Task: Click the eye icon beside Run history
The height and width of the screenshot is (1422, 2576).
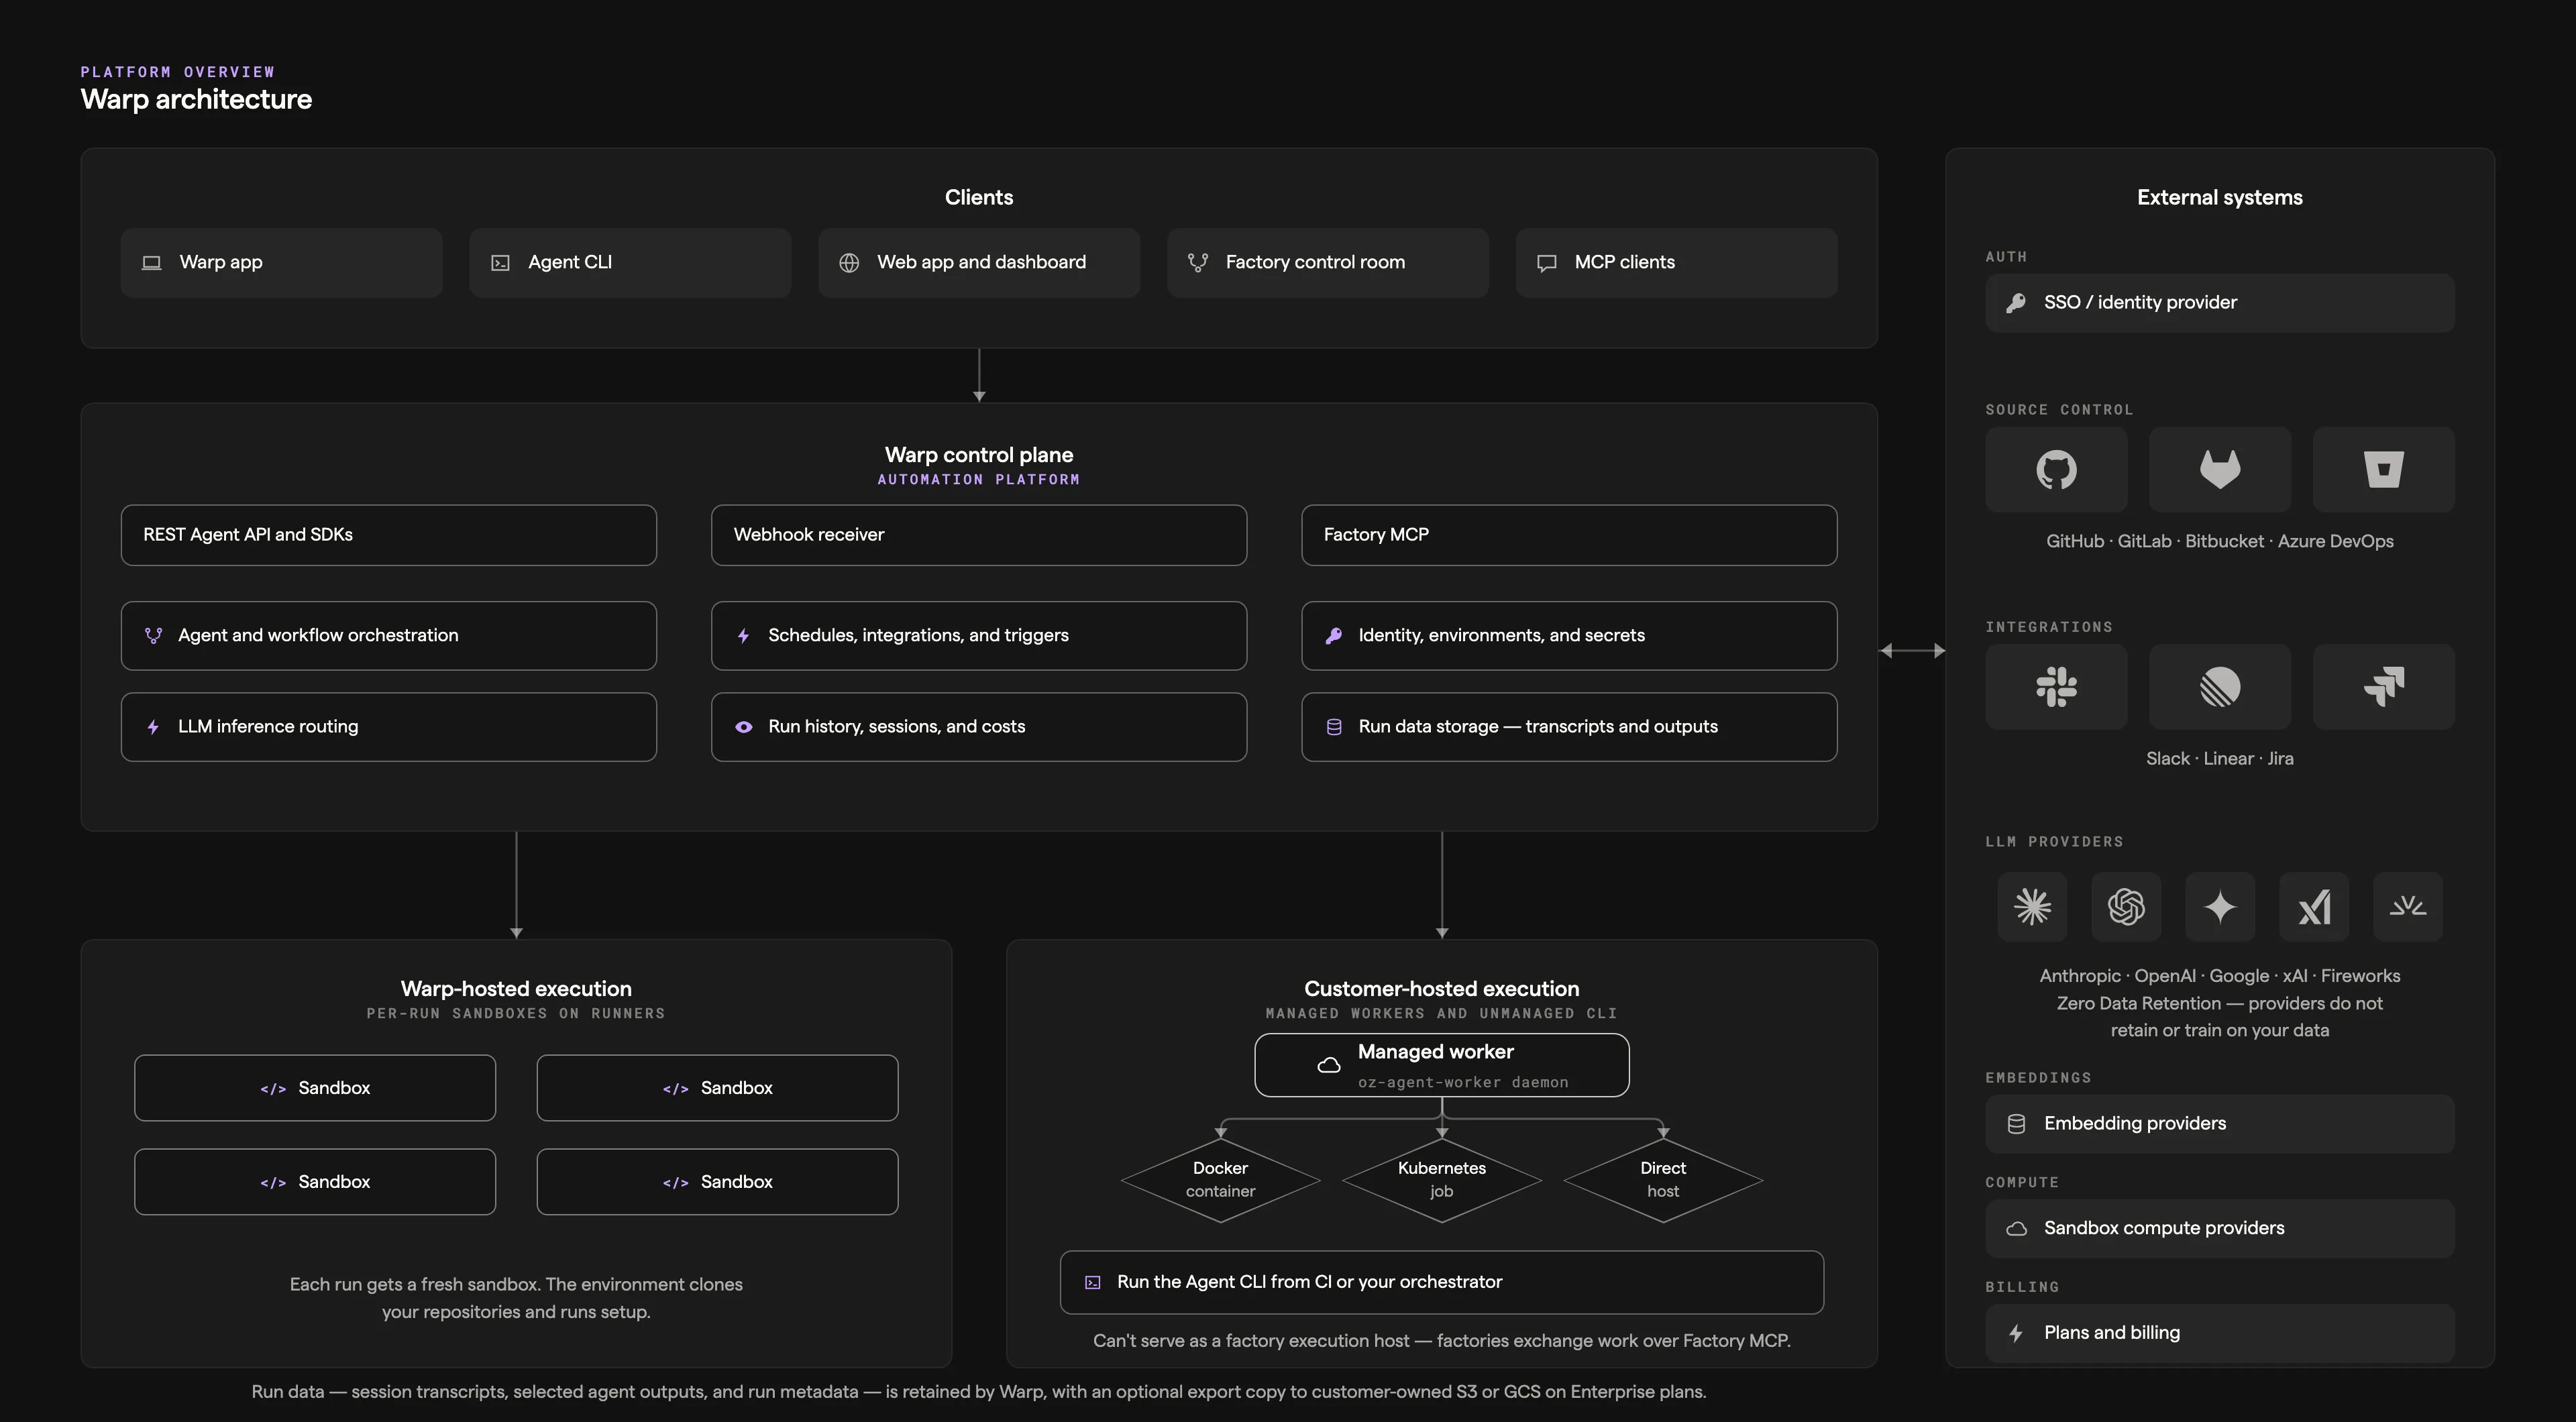Action: coord(743,727)
